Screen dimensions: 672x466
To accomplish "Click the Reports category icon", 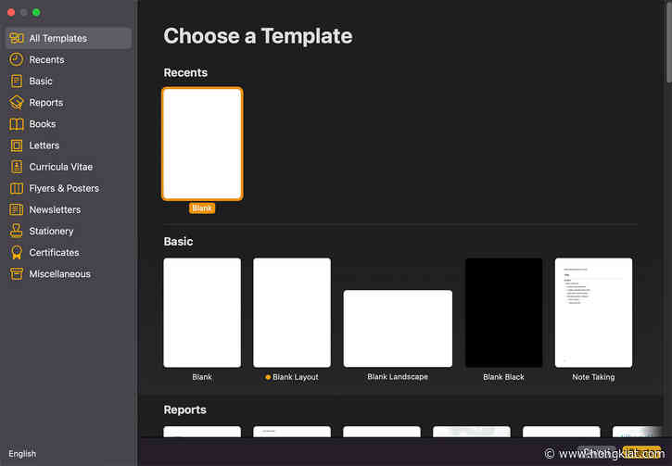I will (17, 103).
